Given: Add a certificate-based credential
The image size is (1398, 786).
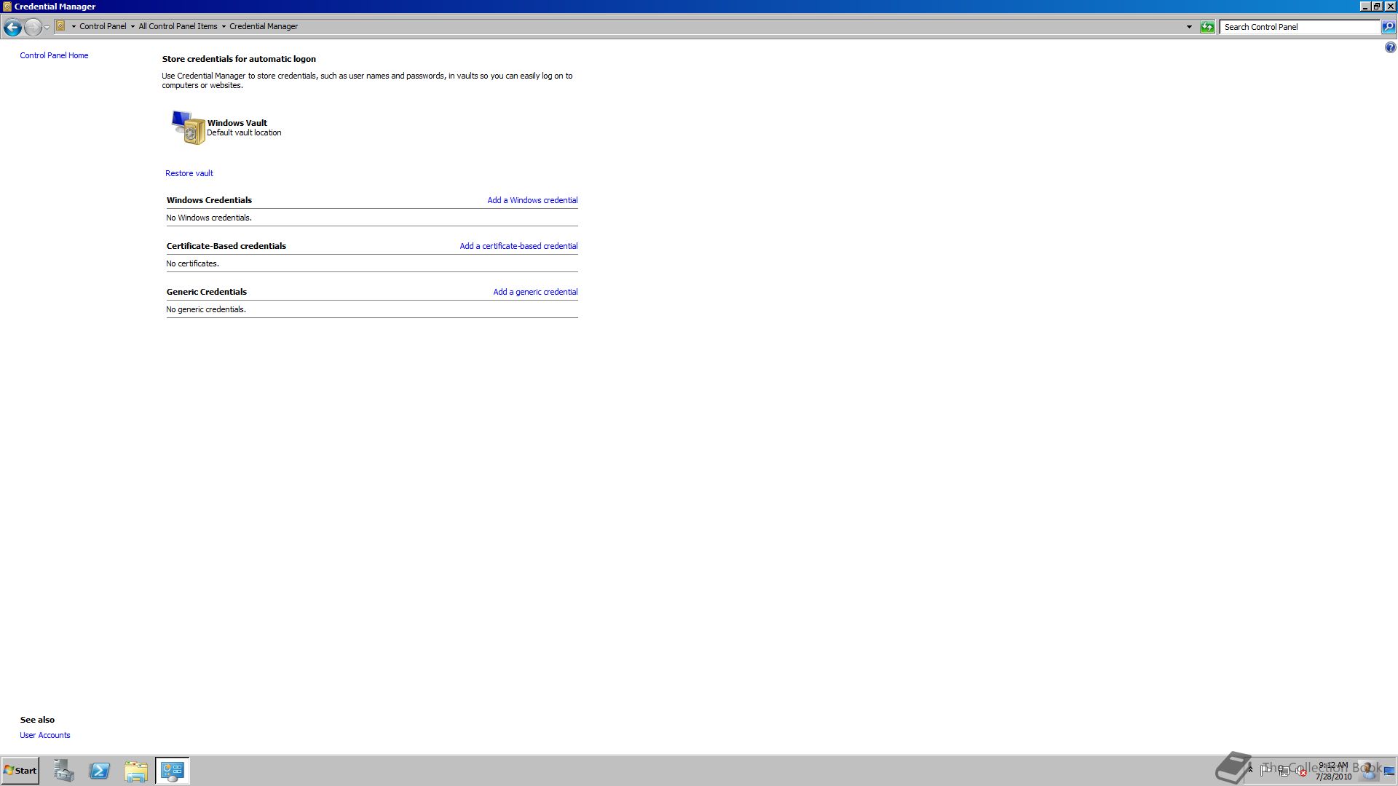Looking at the screenshot, I should coord(518,246).
